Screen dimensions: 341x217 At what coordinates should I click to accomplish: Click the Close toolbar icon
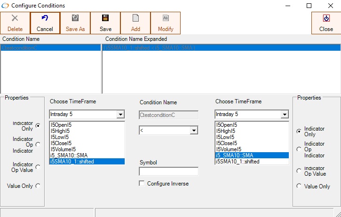(326, 18)
